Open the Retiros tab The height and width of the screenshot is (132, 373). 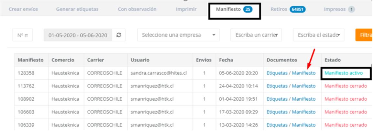tap(288, 9)
